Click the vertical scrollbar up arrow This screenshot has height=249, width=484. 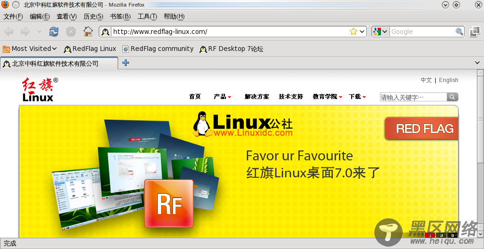pos(480,73)
